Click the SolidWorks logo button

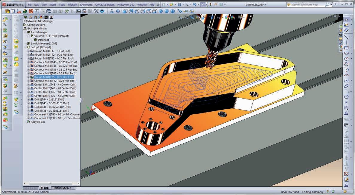click(x=13, y=4)
